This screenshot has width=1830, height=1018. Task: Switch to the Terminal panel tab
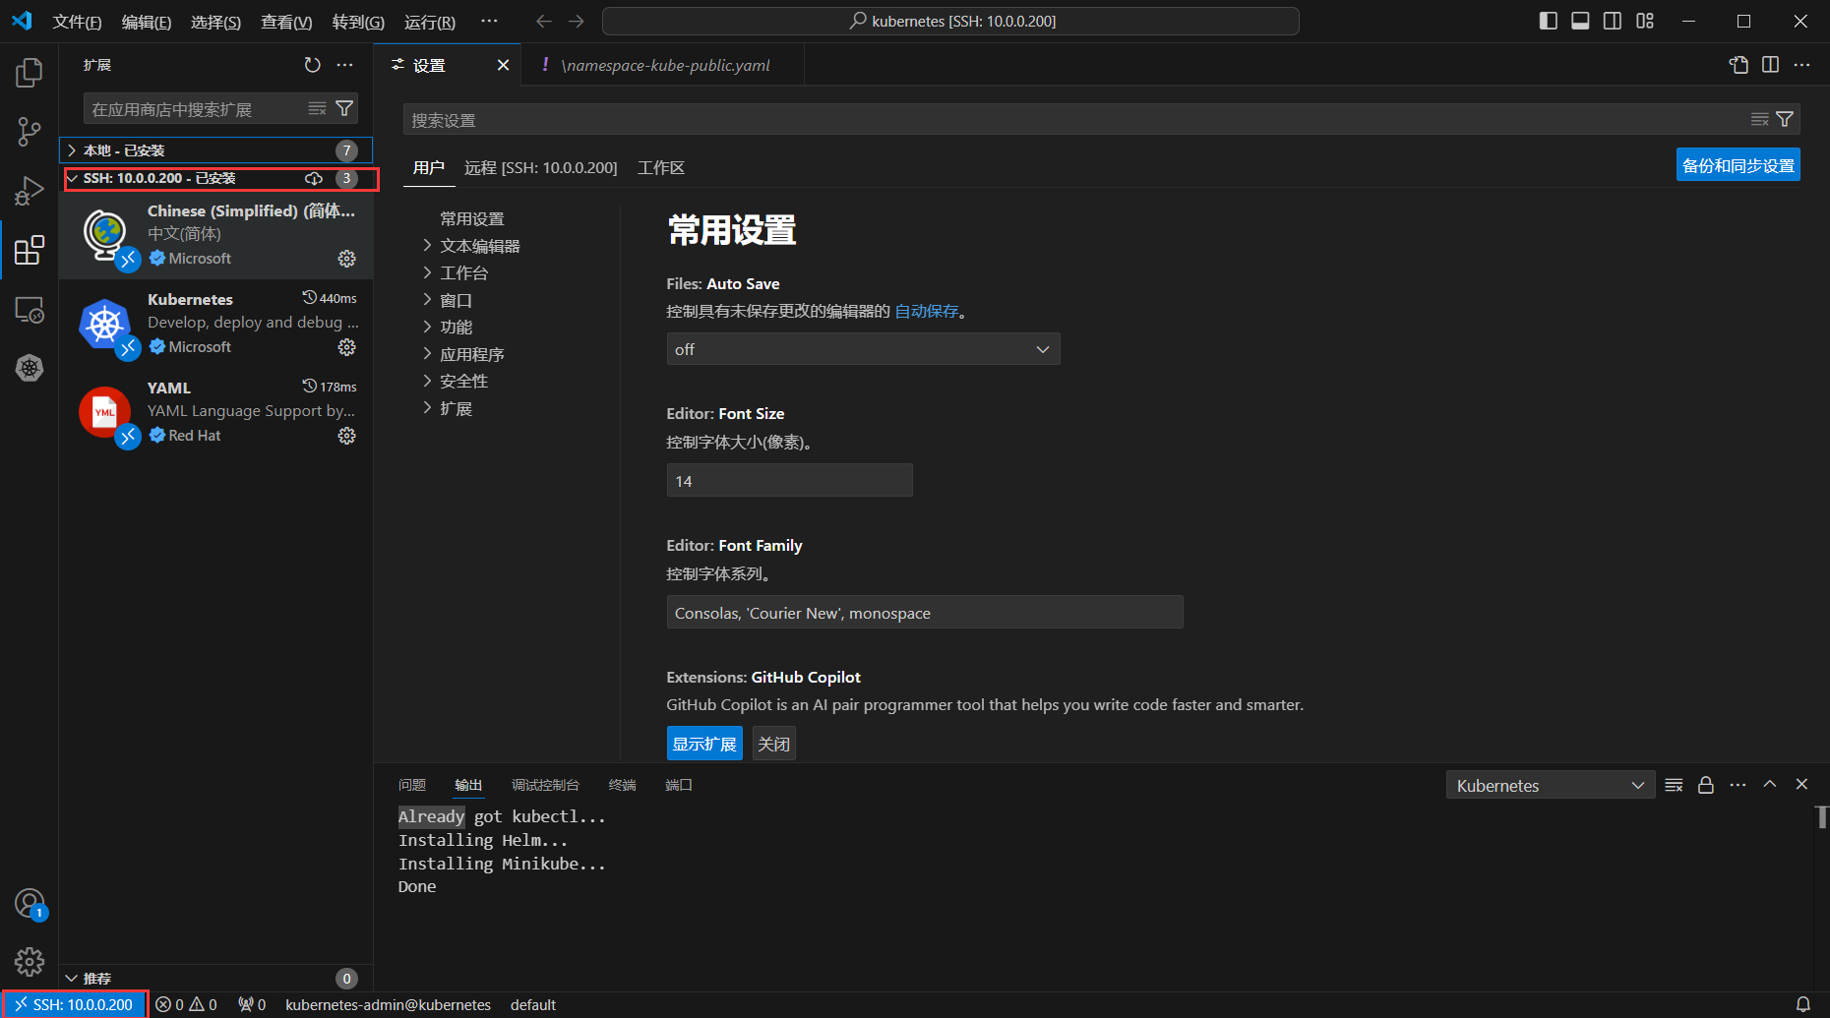coord(622,785)
